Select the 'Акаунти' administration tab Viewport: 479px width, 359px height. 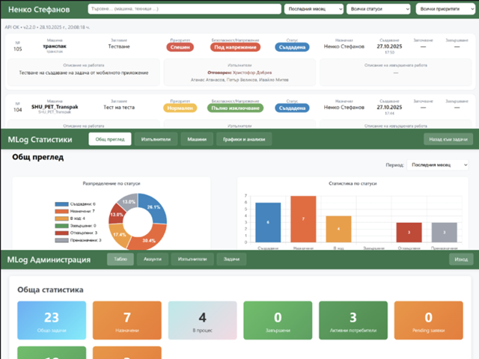point(153,260)
